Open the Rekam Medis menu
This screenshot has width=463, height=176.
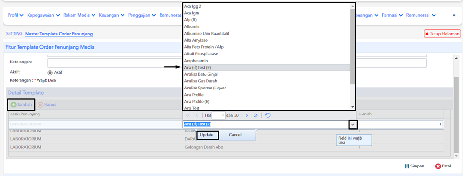79,15
